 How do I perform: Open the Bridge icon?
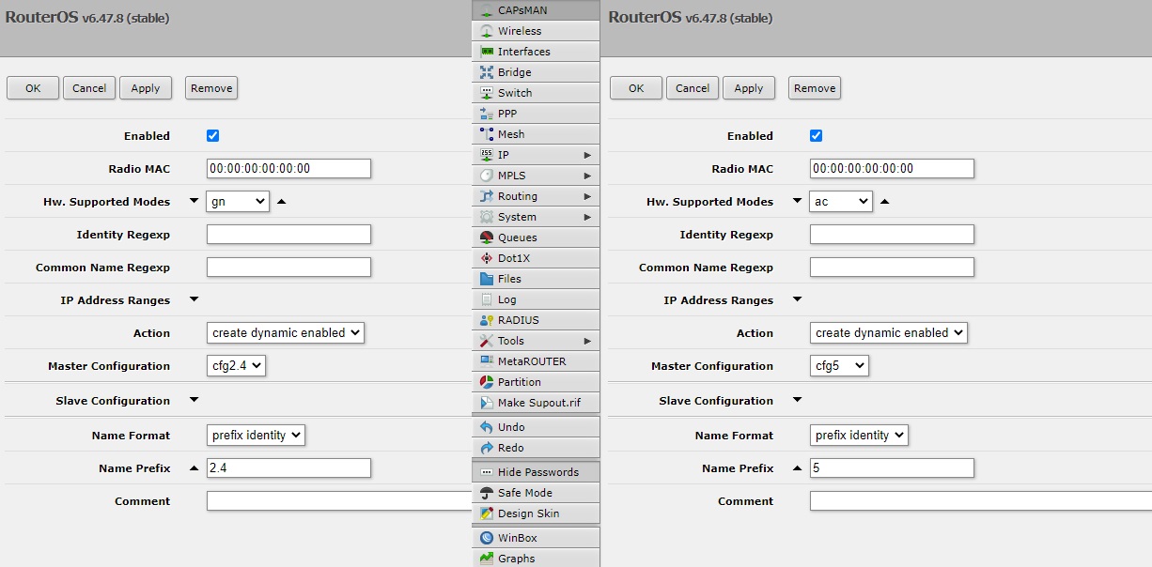486,72
